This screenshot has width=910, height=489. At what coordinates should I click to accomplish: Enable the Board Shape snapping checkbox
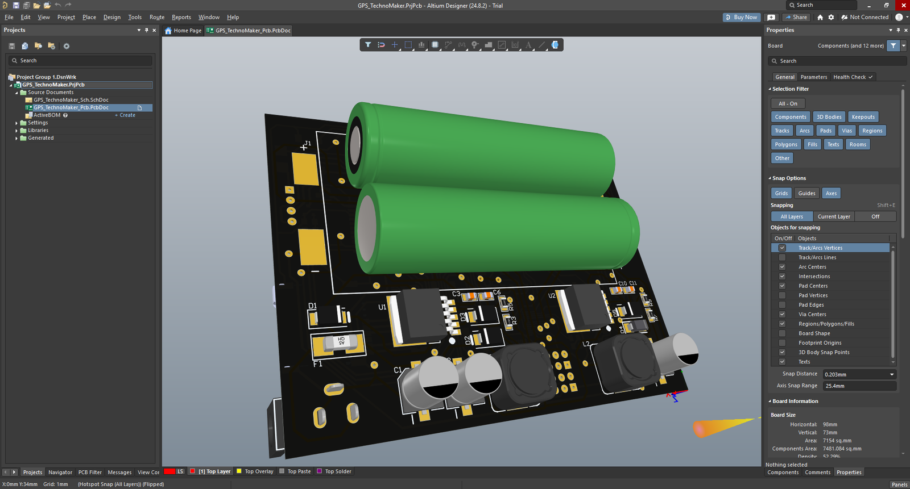click(782, 333)
